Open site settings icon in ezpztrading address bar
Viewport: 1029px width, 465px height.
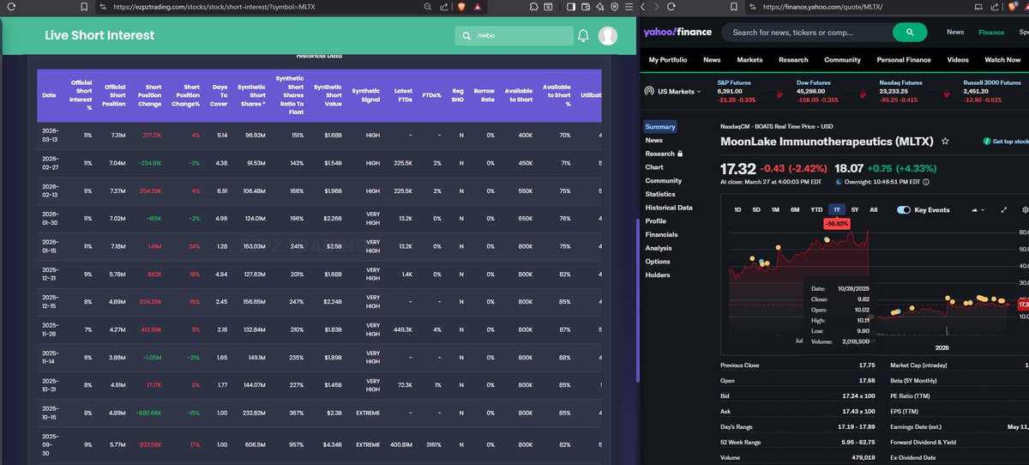click(x=102, y=7)
